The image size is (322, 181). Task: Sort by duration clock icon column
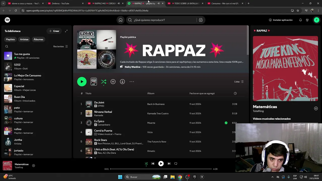[235, 93]
